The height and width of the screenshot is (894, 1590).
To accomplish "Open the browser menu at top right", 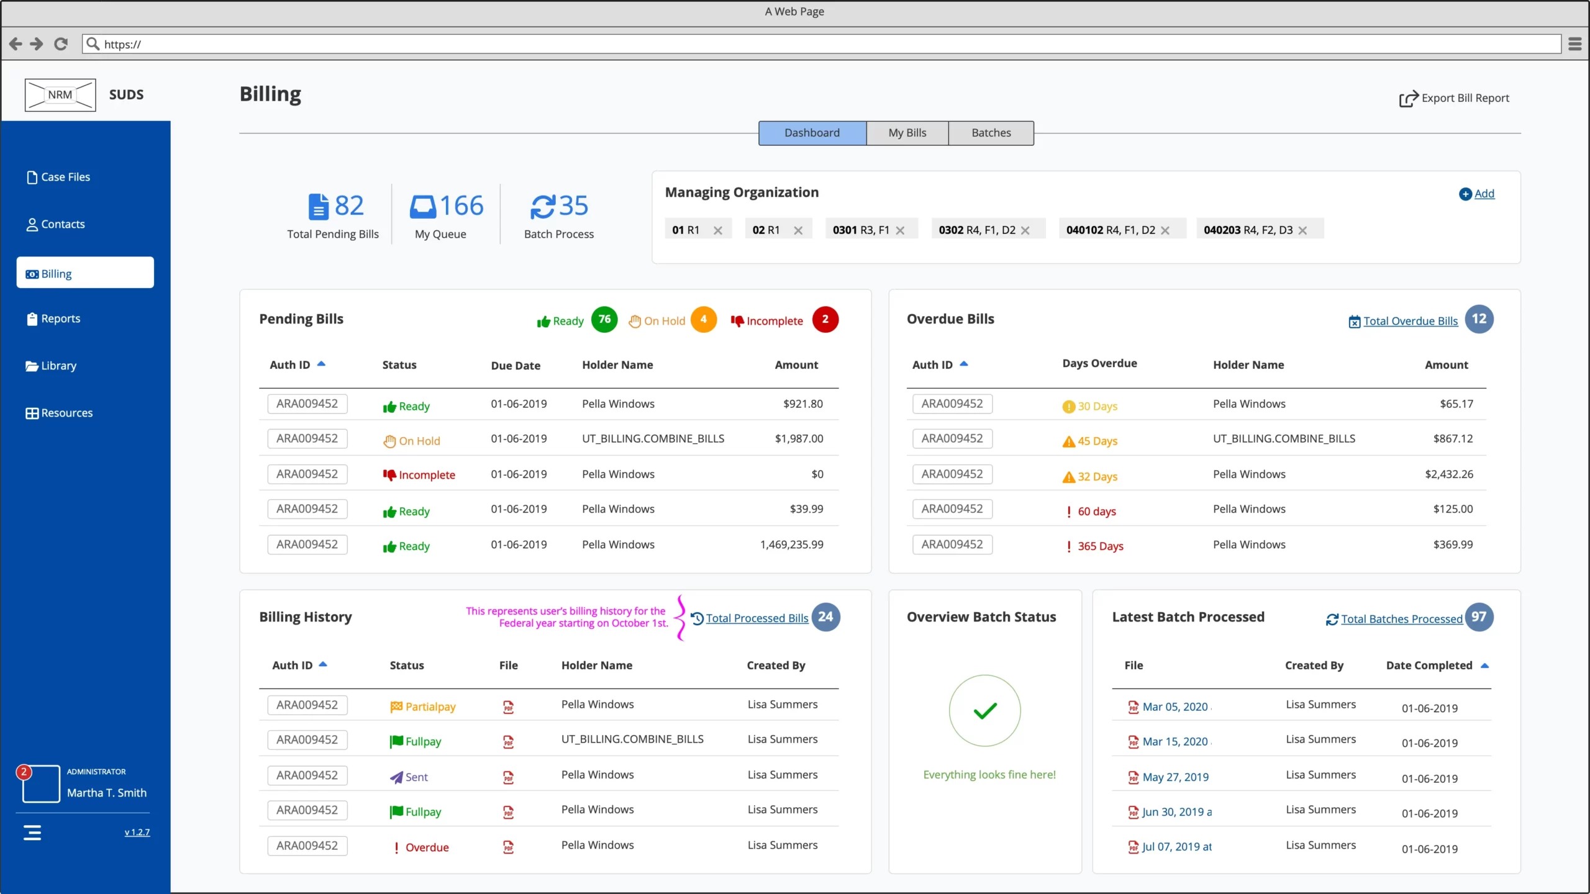I will pyautogui.click(x=1574, y=43).
